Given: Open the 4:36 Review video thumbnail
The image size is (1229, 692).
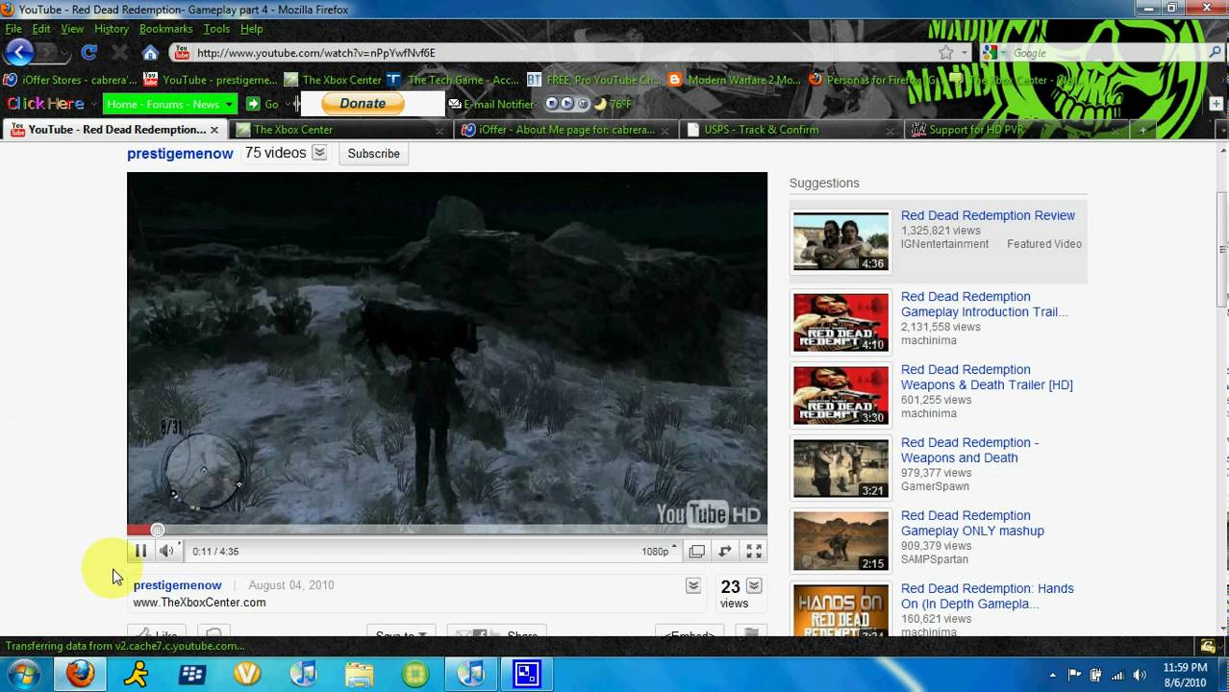Looking at the screenshot, I should (841, 241).
